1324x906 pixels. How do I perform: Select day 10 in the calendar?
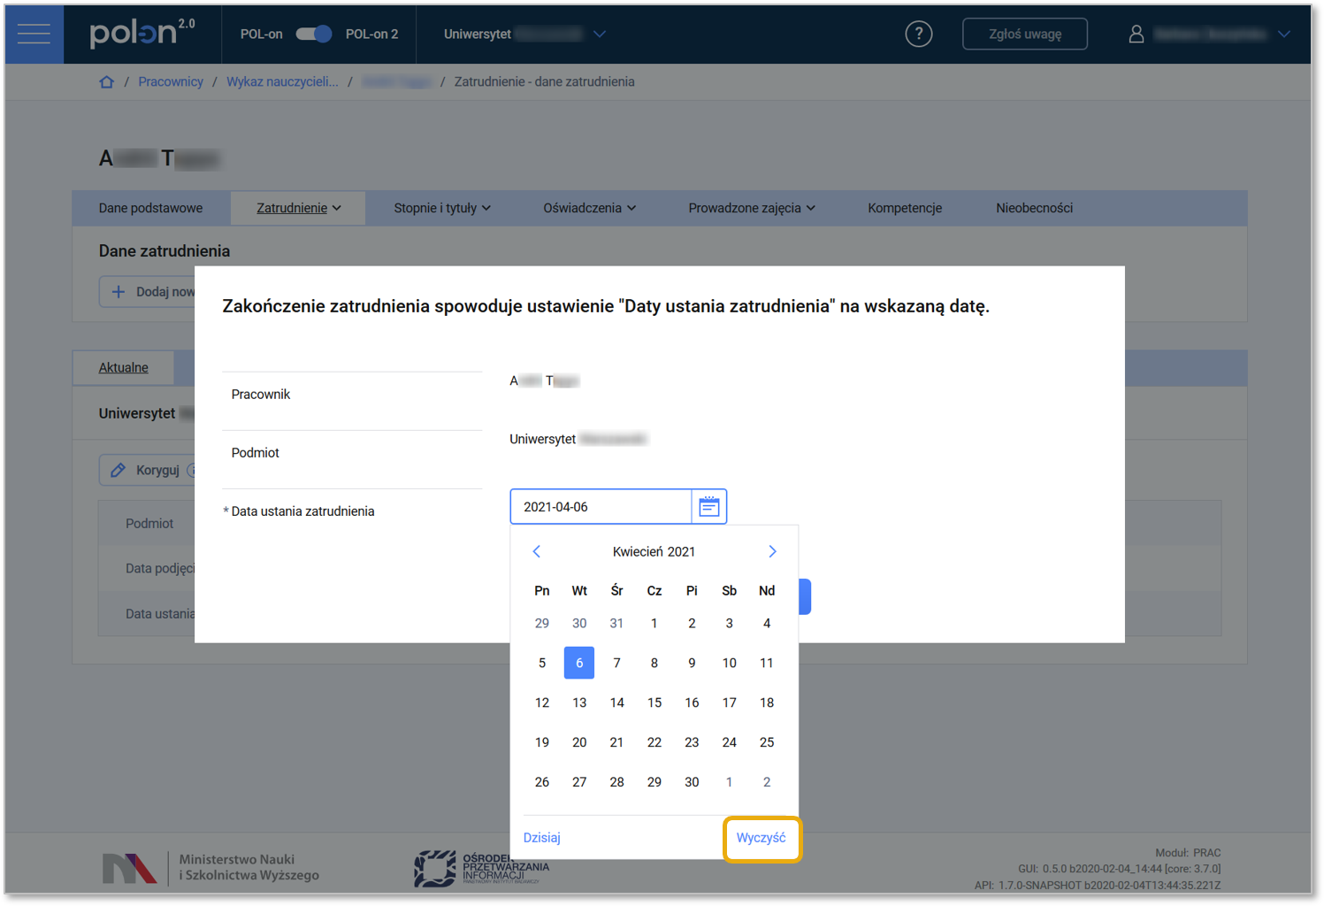[x=729, y=663]
